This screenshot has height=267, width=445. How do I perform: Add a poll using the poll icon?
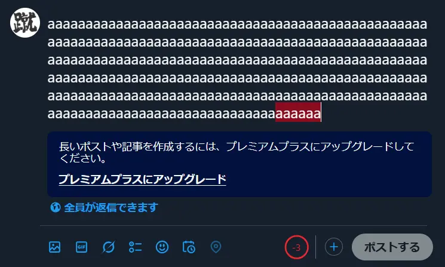point(136,247)
